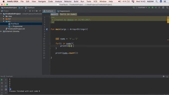Move up the stack trace arrow in Run panel
This screenshot has width=169, height=95.
pos(6,80)
